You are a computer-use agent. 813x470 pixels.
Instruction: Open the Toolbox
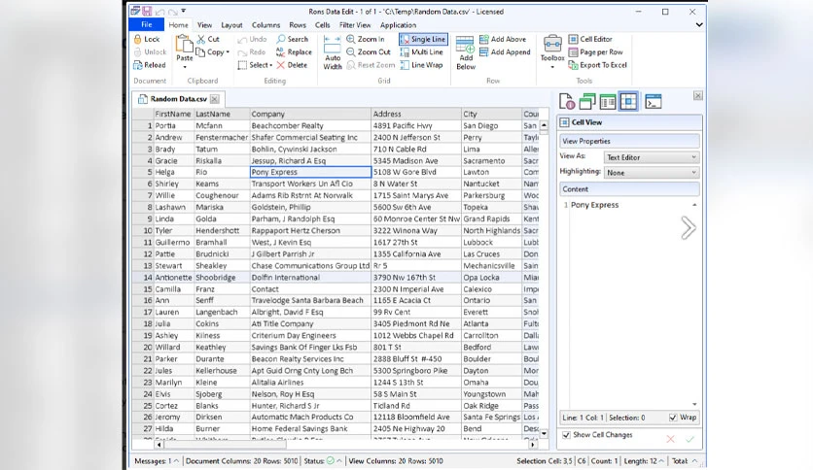(552, 51)
